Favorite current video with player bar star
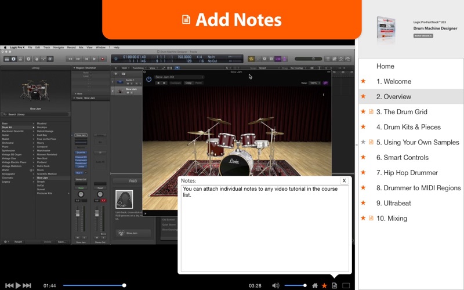The height and width of the screenshot is (290, 464). click(324, 285)
